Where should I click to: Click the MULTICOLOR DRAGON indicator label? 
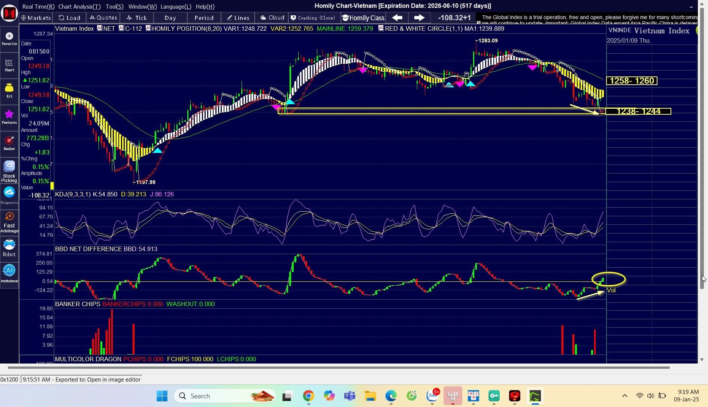[88, 359]
